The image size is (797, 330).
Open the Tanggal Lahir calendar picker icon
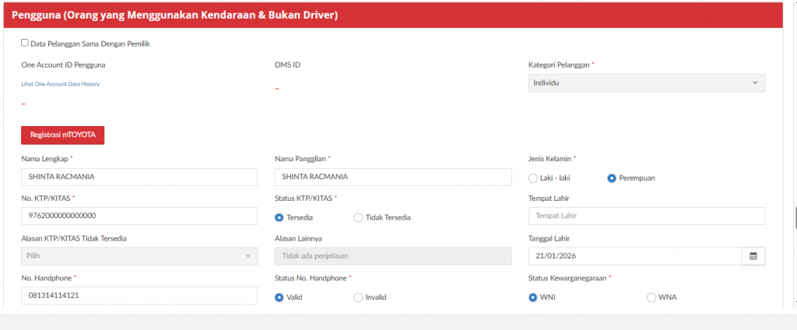point(753,256)
